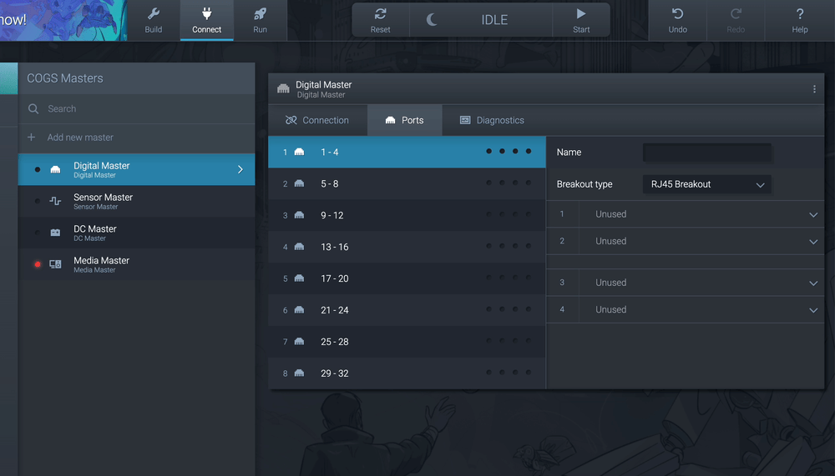835x476 pixels.
Task: Click the Reset show button
Action: pos(380,20)
